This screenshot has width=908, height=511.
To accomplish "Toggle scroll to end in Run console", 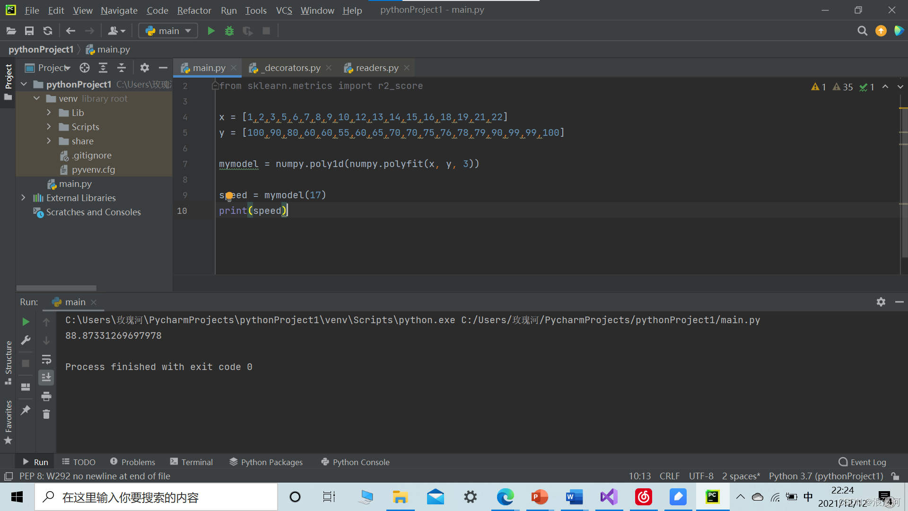I will tap(46, 377).
